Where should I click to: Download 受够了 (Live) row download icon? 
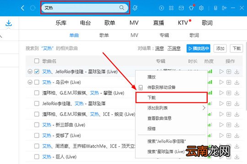[236, 135]
